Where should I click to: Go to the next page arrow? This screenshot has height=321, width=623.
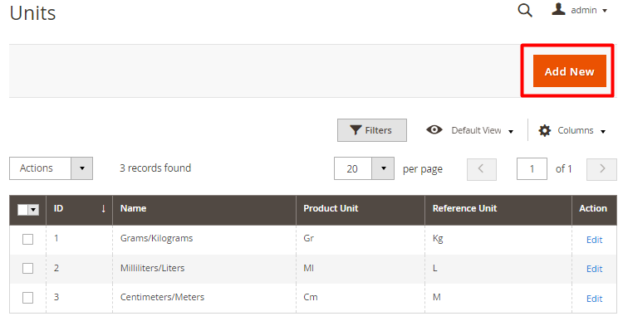pyautogui.click(x=601, y=169)
